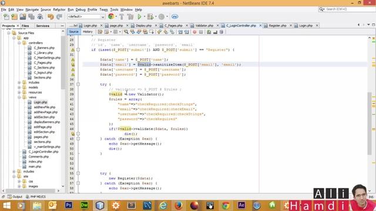Image resolution: width=376 pixels, height=211 pixels.
Task: Open Internet Explorer from the taskbar
Action: 163,205
